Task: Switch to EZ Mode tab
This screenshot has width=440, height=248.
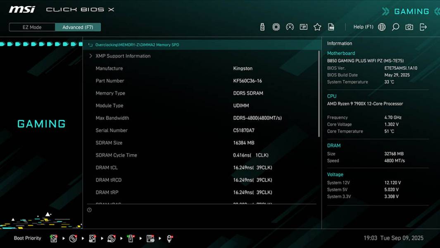Action: [31, 27]
